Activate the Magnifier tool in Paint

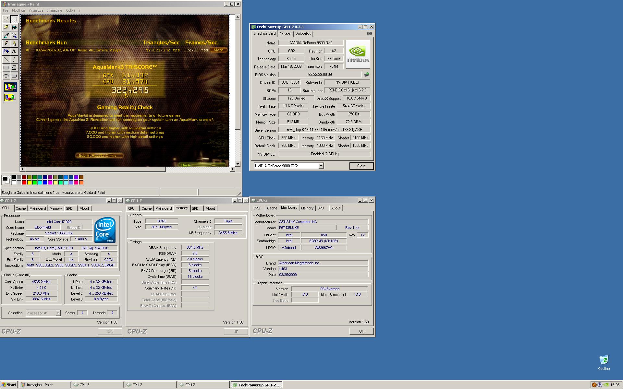tap(14, 35)
